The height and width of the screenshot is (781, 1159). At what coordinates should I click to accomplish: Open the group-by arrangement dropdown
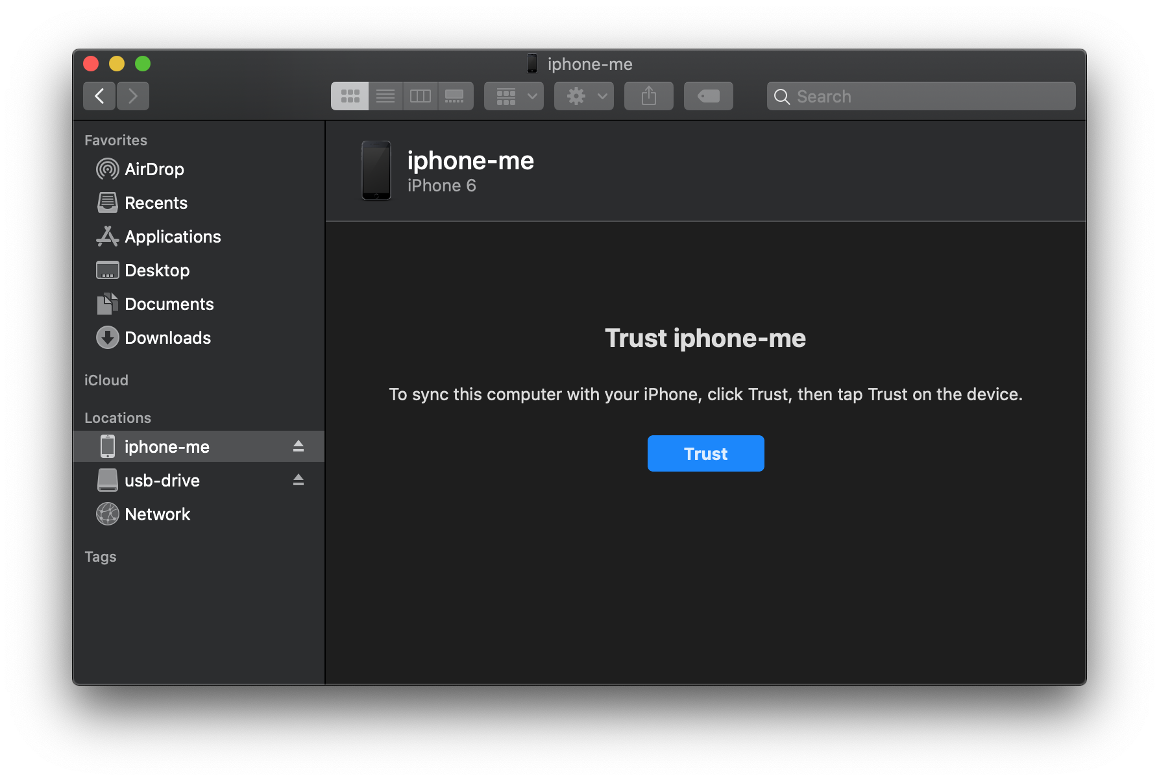(x=514, y=96)
